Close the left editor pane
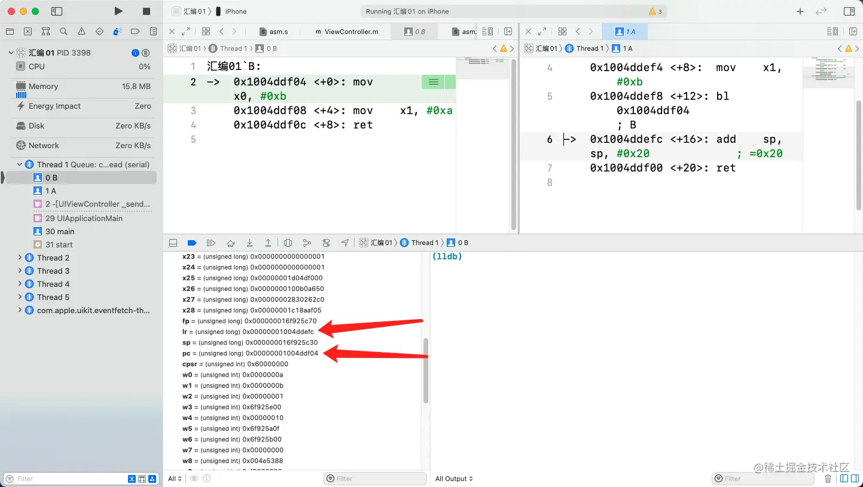 click(x=172, y=32)
